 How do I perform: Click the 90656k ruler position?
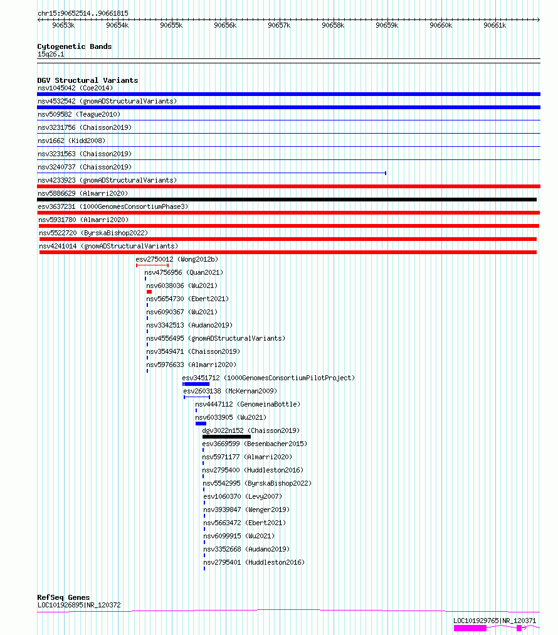pos(225,25)
